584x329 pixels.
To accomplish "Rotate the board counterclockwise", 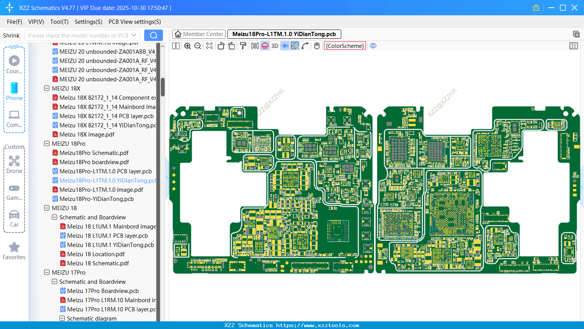I will (x=221, y=46).
